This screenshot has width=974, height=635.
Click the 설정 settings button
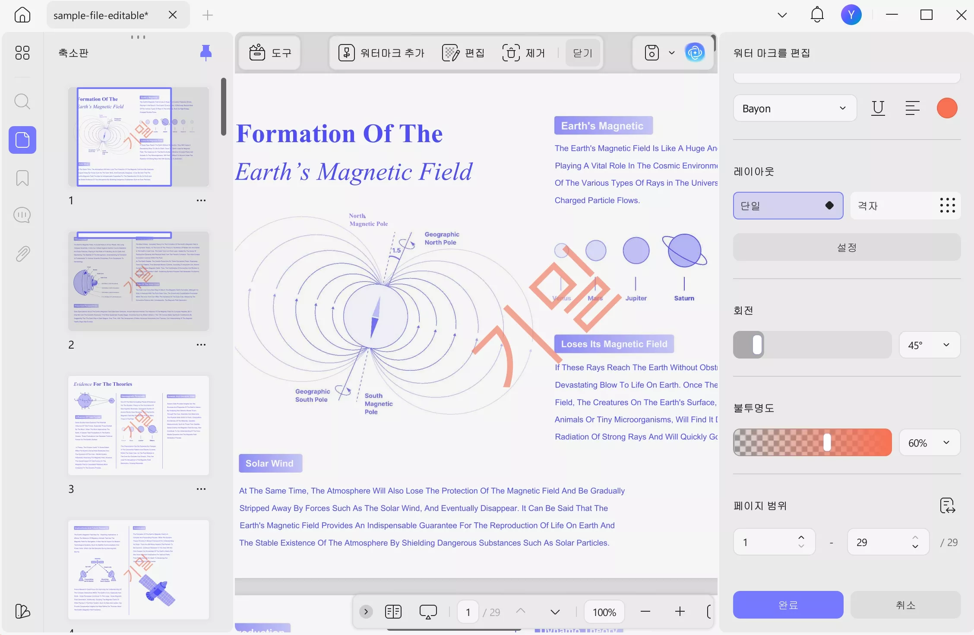pos(847,247)
